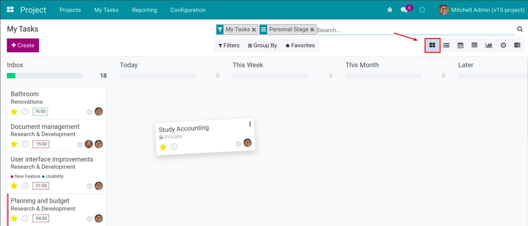Open the Bathroom Renovations task card

pyautogui.click(x=57, y=103)
